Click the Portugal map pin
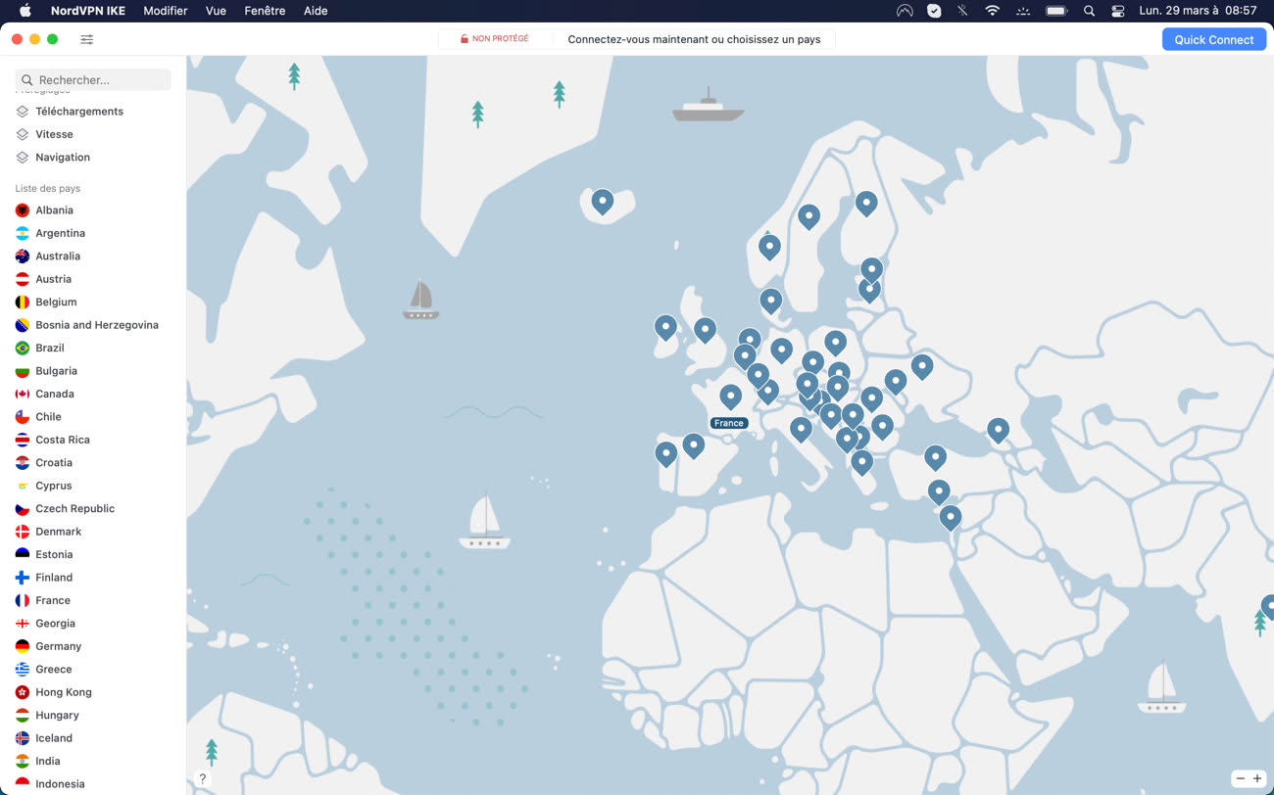 [x=666, y=453]
